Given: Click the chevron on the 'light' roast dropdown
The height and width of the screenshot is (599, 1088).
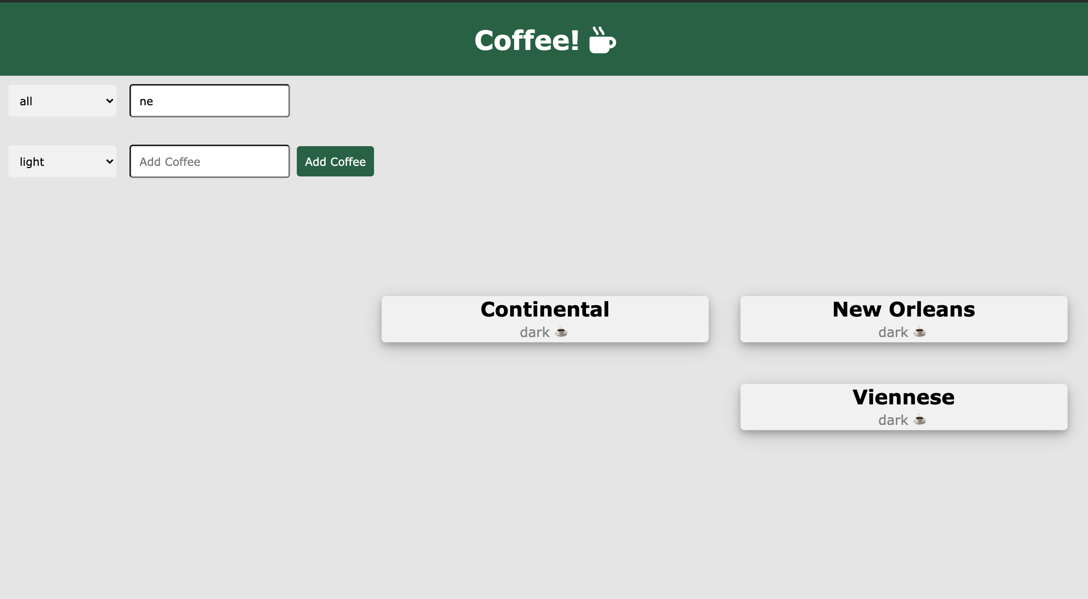Looking at the screenshot, I should [109, 161].
